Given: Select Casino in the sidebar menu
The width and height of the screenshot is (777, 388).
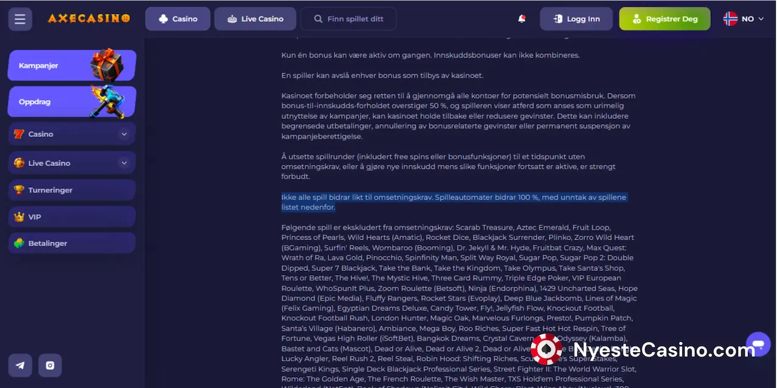Looking at the screenshot, I should point(72,134).
